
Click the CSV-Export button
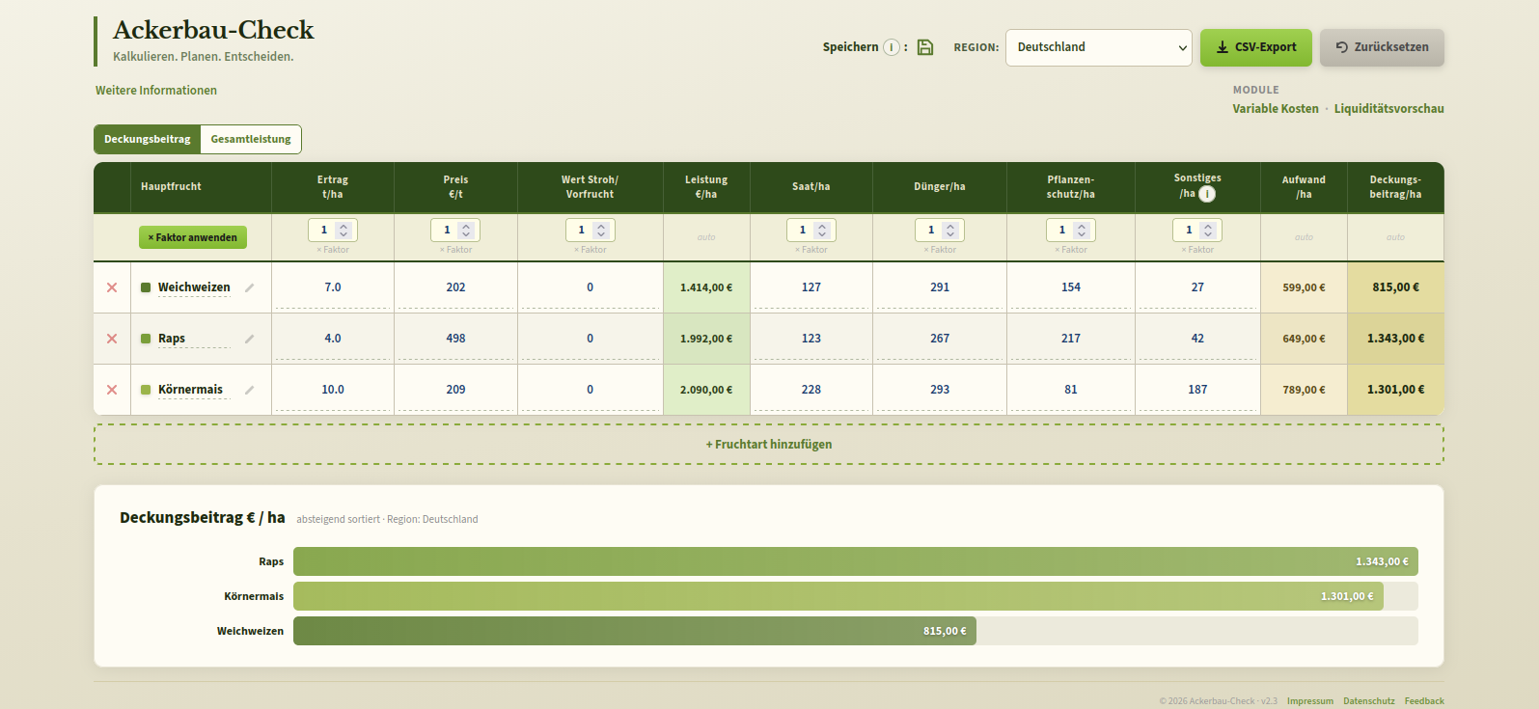pos(1255,47)
